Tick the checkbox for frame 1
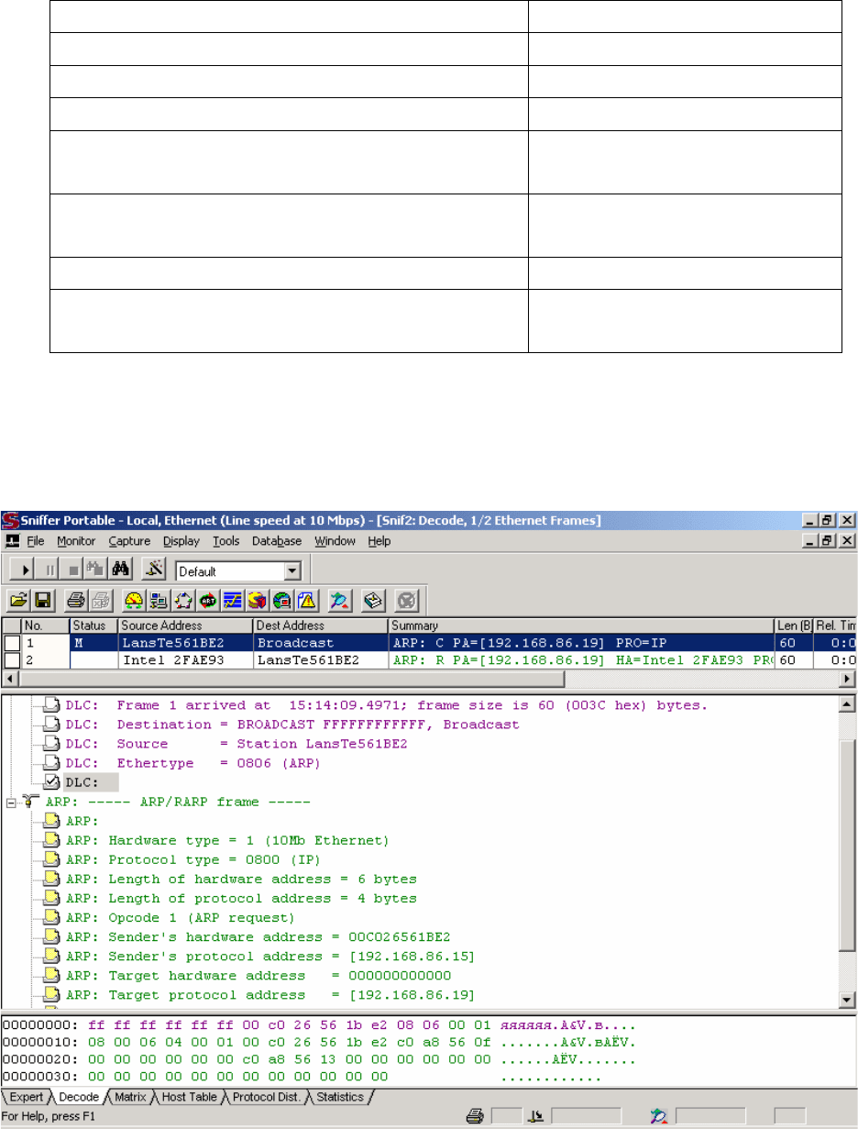Screen dimensions: 858x1129 coord(12,644)
